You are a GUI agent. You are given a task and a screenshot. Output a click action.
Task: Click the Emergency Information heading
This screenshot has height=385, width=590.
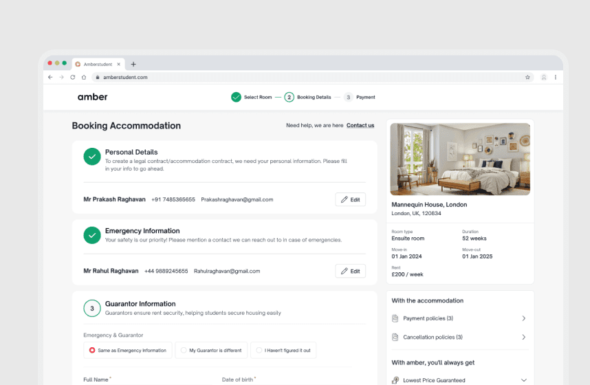142,231
